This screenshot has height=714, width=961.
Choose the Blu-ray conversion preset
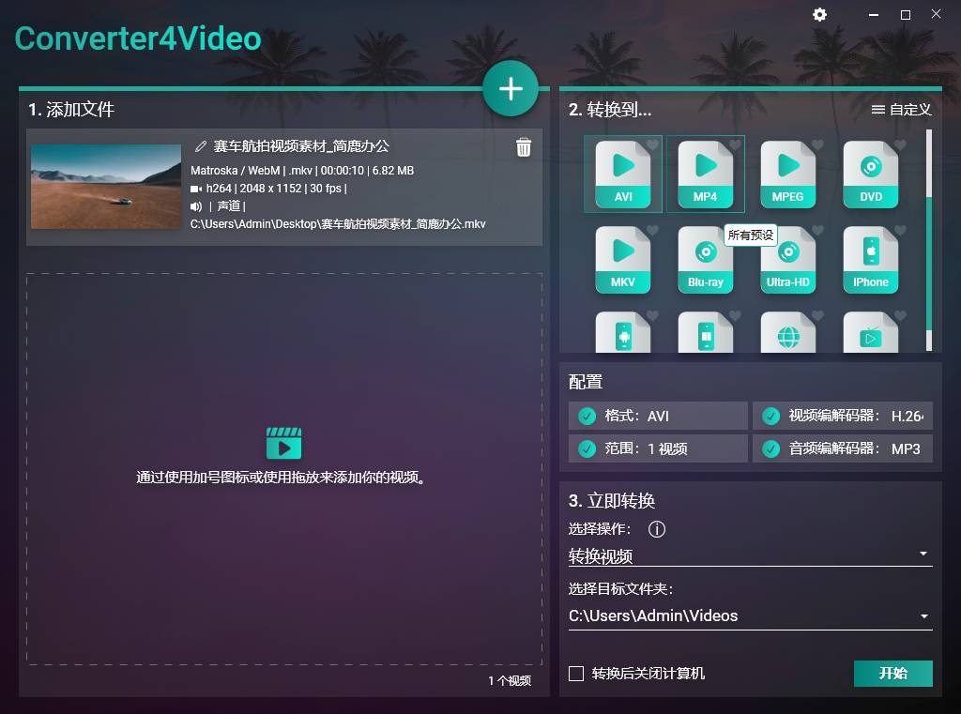[705, 260]
